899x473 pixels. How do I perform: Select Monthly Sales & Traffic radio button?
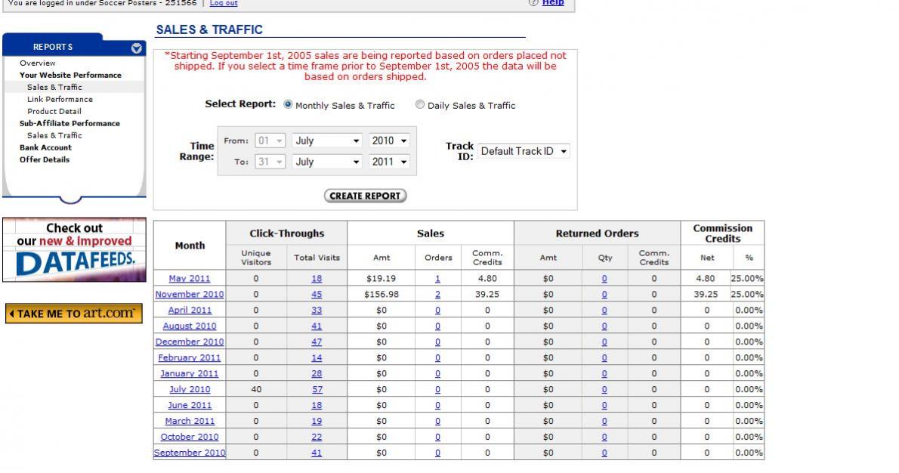point(288,104)
